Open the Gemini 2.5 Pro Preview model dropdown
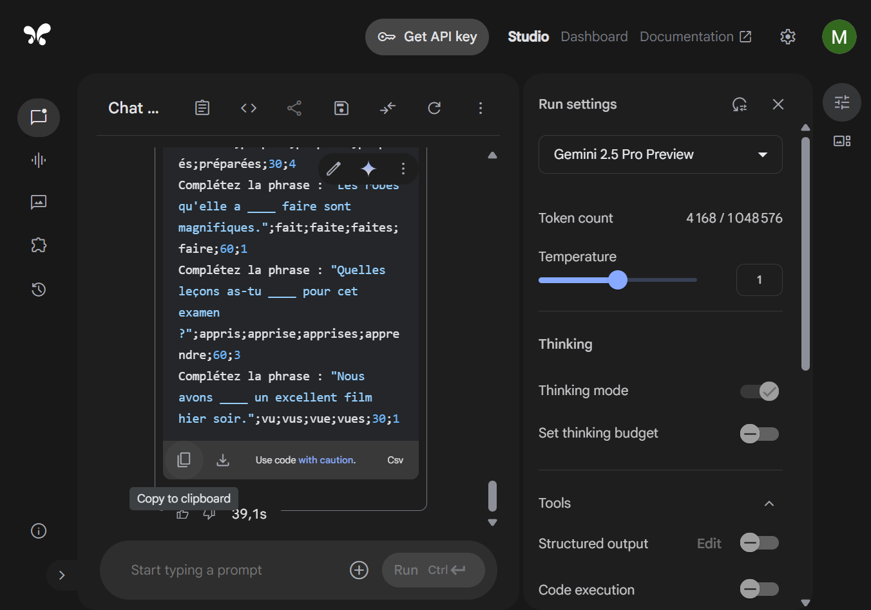This screenshot has width=871, height=610. (x=660, y=154)
